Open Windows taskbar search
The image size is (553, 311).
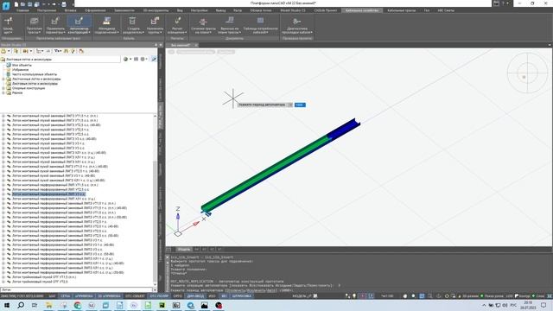21,305
